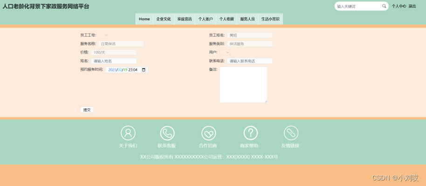Click the 关于我们 text link

click(x=128, y=146)
